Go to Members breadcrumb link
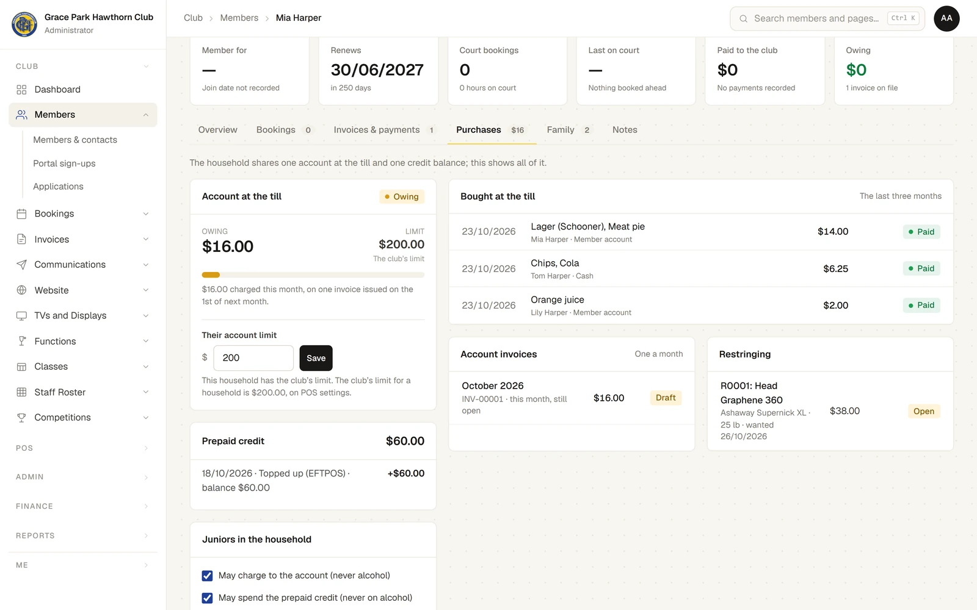This screenshot has height=610, width=977. [239, 18]
